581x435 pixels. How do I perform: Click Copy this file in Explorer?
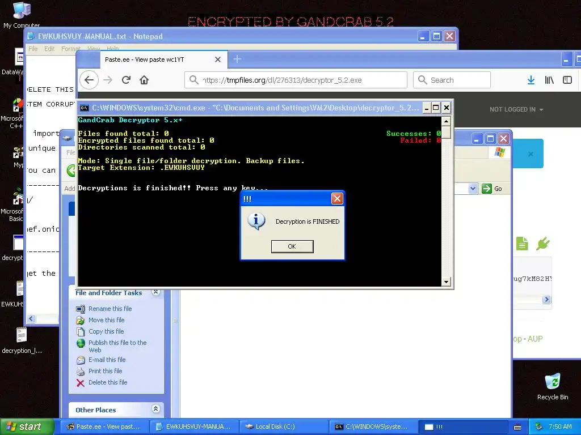tap(106, 331)
